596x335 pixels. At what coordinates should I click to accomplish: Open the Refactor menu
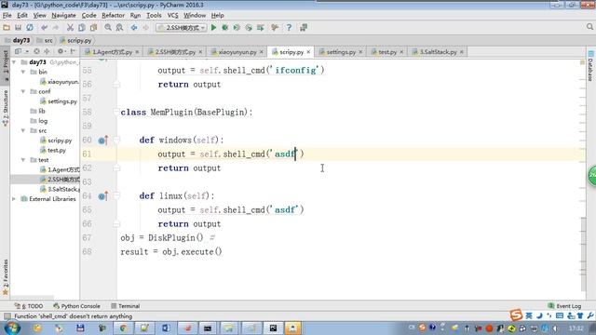tap(113, 15)
